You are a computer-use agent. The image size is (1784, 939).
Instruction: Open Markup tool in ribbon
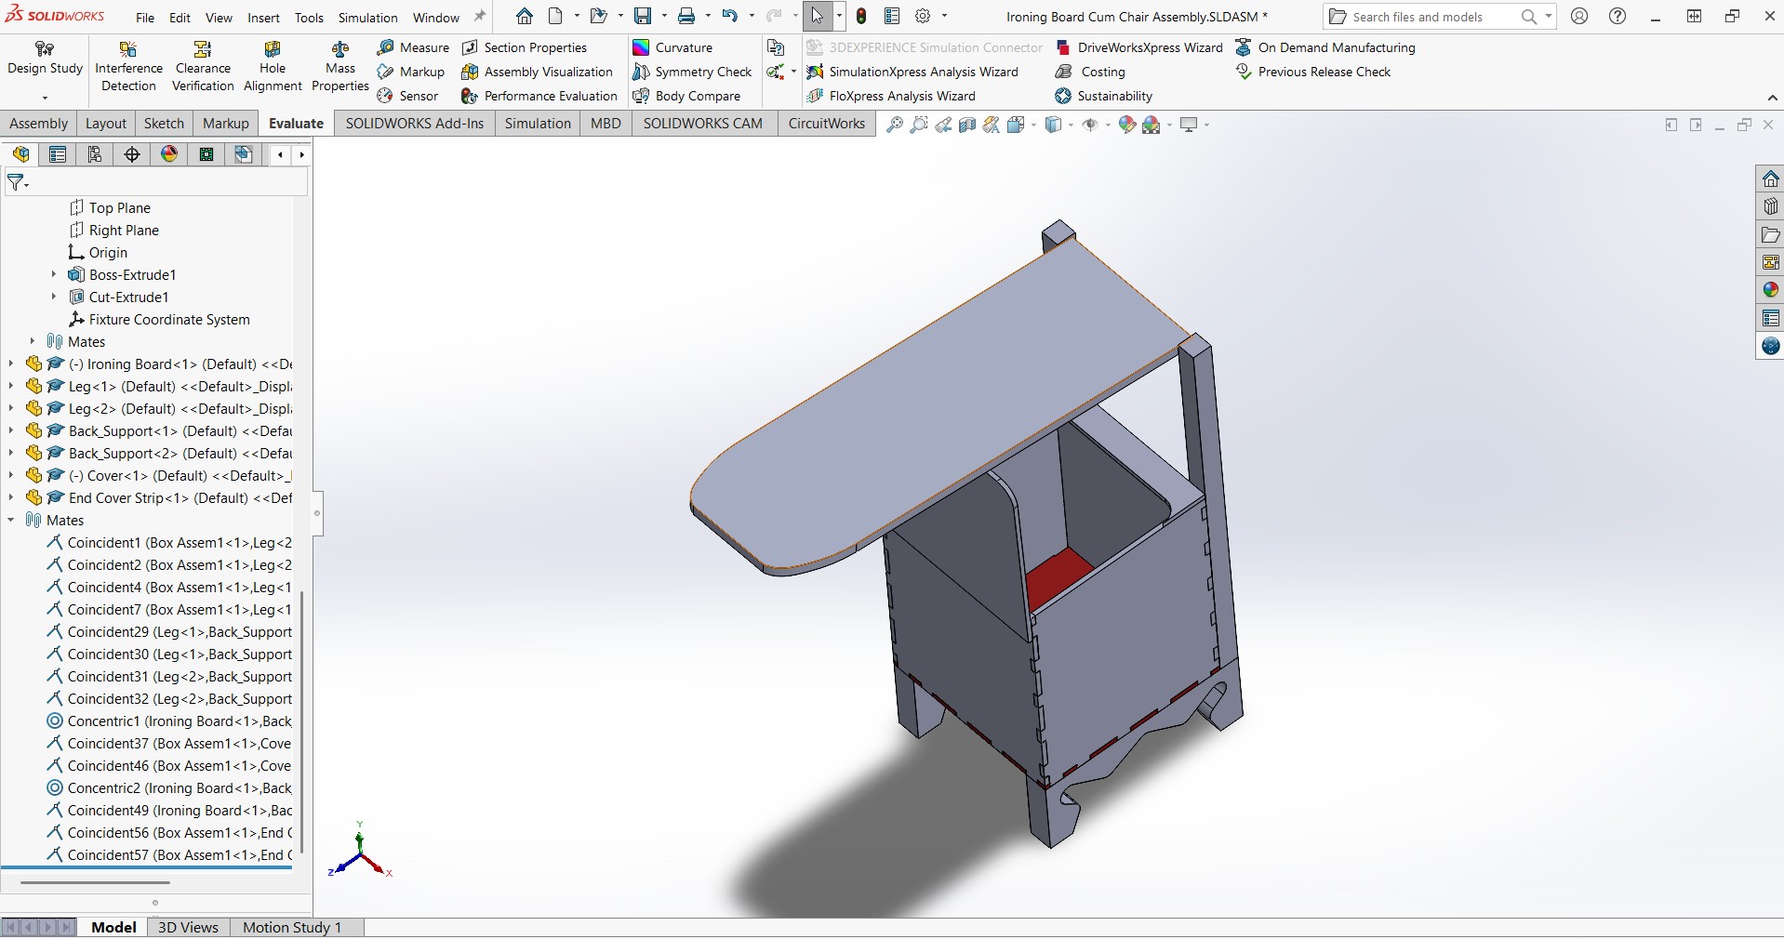(411, 72)
